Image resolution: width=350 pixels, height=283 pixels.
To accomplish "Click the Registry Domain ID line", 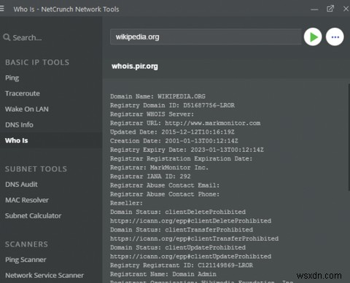I will tap(172, 105).
